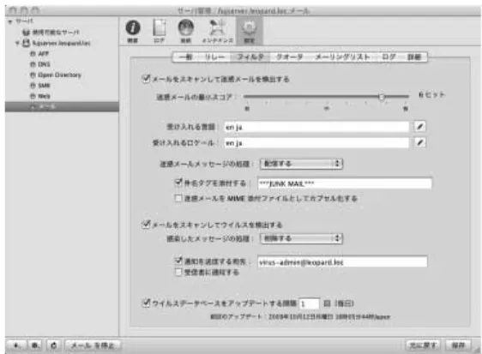Collapse the fujiserver.leopard.loc disclosure triangle
Viewport: 482px width, 354px height.
click(x=17, y=43)
